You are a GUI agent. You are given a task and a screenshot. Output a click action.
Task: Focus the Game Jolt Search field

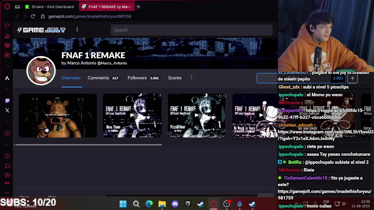coord(191,30)
